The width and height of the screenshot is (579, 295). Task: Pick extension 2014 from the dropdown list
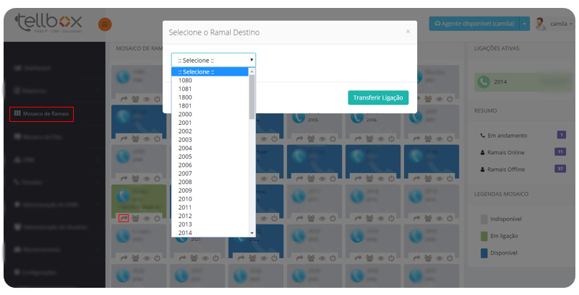pyautogui.click(x=185, y=233)
